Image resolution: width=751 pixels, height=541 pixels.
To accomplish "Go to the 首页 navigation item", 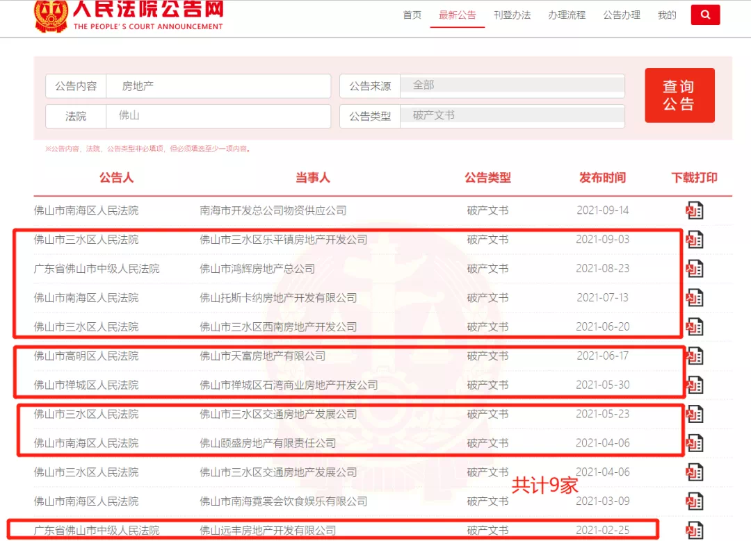I will tap(412, 15).
